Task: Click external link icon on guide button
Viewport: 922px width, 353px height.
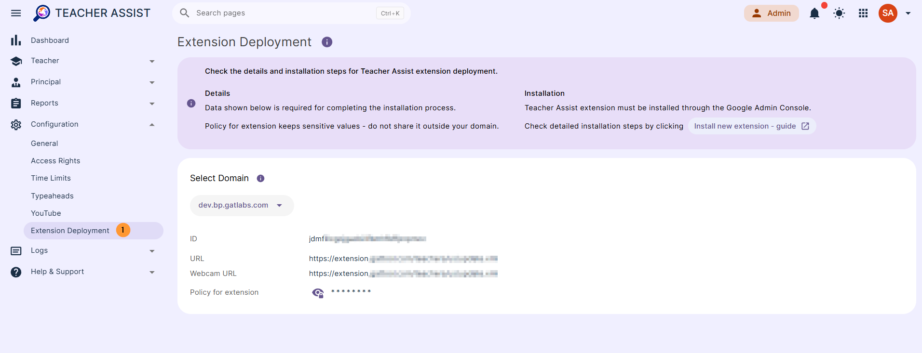Action: pyautogui.click(x=805, y=126)
